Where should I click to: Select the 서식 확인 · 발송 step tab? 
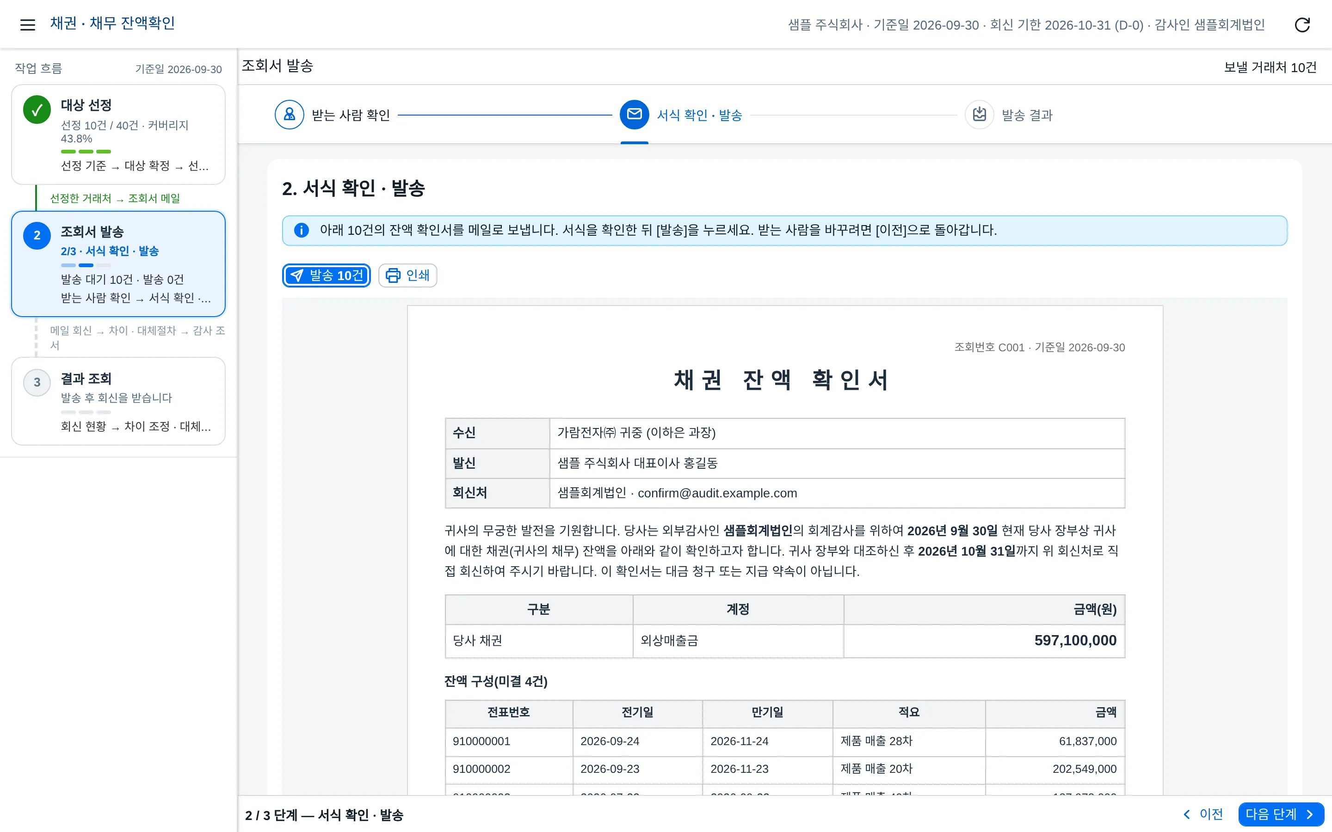click(x=681, y=115)
